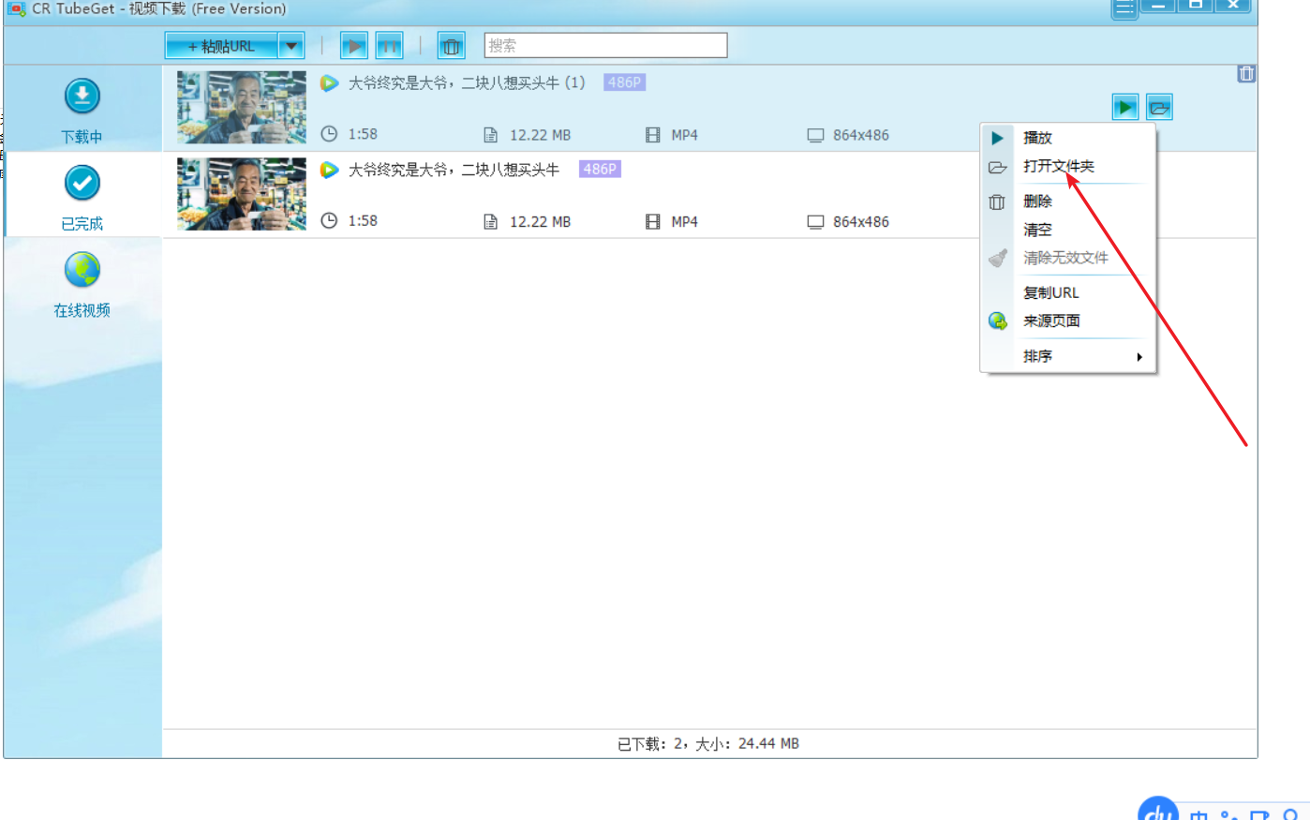Switch to Completed (已完成) list
The image size is (1310, 820).
pos(82,196)
